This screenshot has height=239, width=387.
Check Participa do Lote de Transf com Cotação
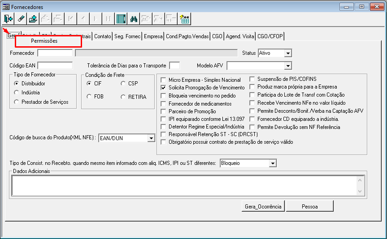[252, 95]
